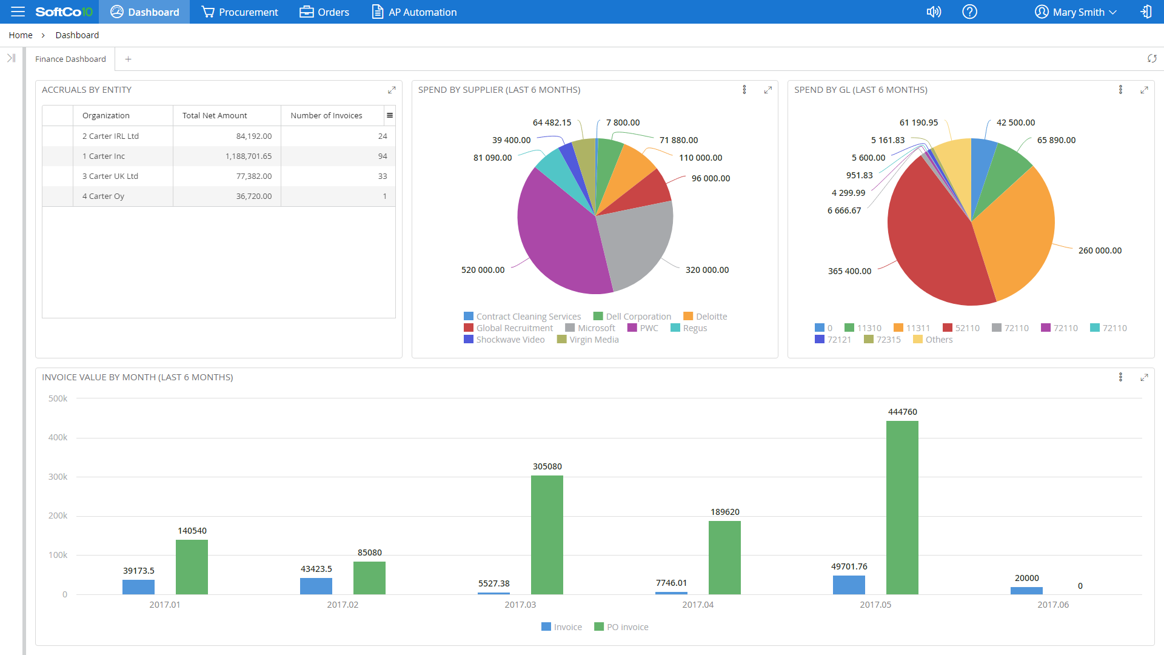The height and width of the screenshot is (655, 1164).
Task: Expand the collapsed left sidebar panel
Action: pyautogui.click(x=11, y=58)
